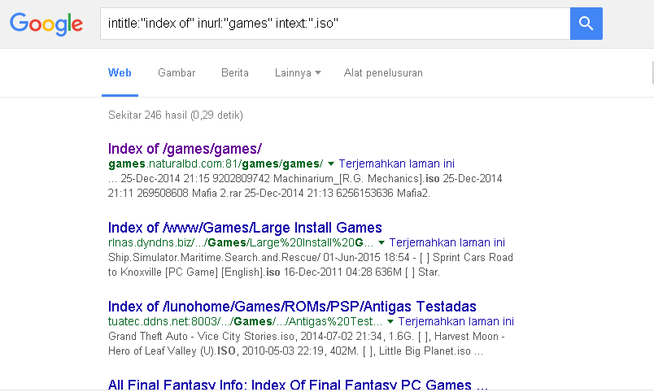Click snippet text 'Machinarium_[R.G. Mechanics].iso'
654x392 pixels.
[356, 178]
